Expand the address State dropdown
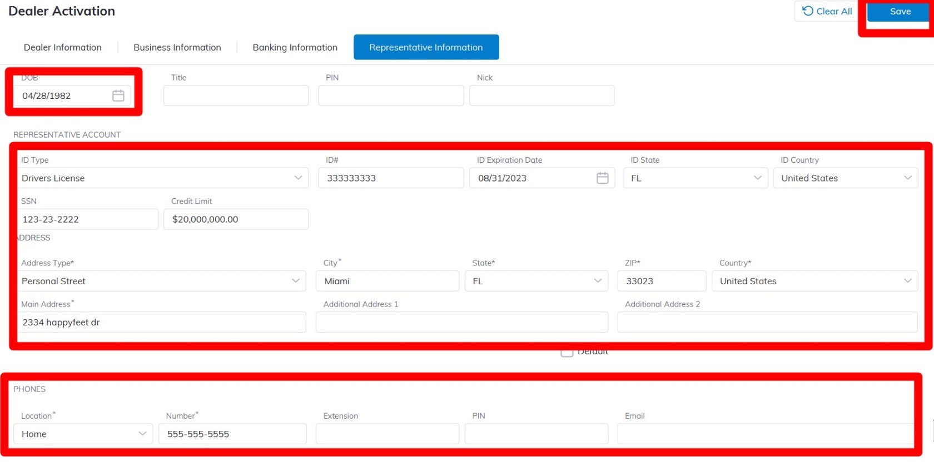 598,281
